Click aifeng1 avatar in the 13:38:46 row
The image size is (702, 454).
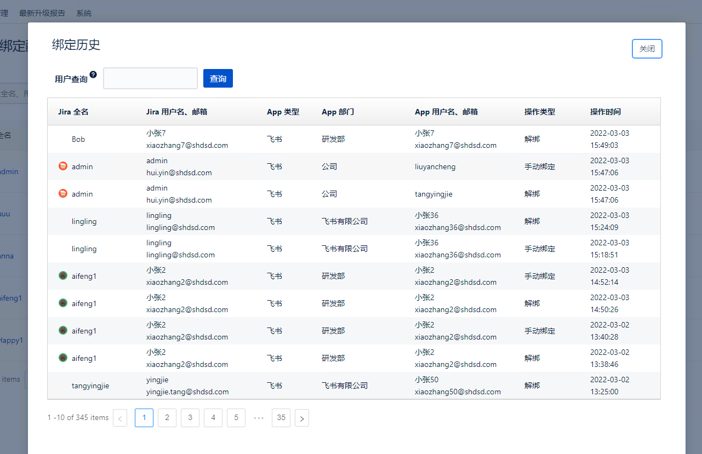click(63, 358)
